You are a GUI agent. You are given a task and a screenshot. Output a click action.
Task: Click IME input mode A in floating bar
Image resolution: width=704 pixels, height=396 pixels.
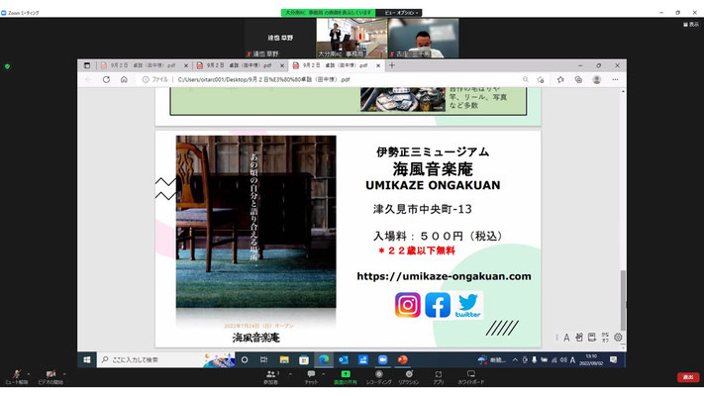566,338
